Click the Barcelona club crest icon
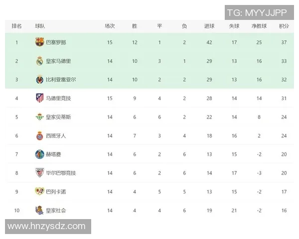Viewport: 299px width, 239px height. 39,42
